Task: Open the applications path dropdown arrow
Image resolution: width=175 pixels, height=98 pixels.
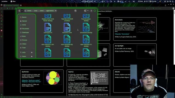Action: pos(56,11)
